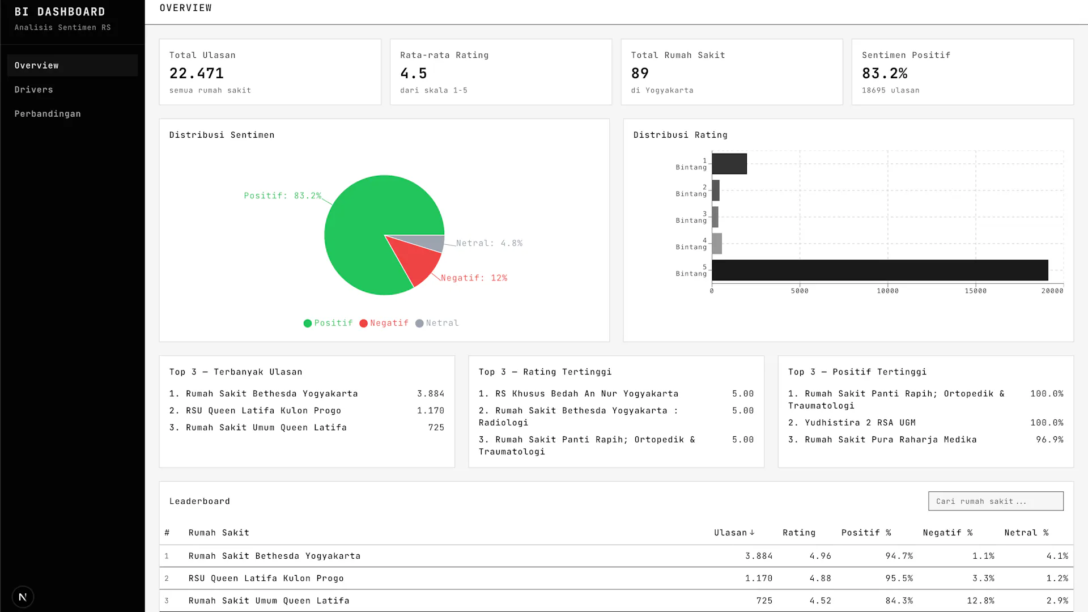The height and width of the screenshot is (612, 1088).
Task: Click the 2 Bintang rating bar
Action: click(x=716, y=190)
